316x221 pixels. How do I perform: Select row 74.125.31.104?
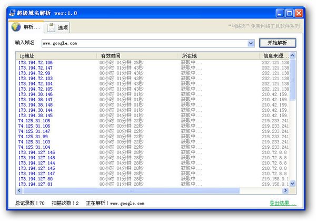pyautogui.click(x=153, y=147)
